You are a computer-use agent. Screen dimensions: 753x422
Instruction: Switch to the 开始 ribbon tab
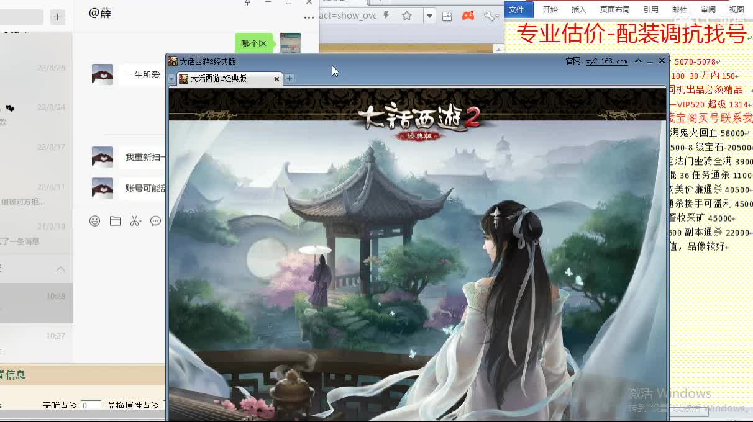click(x=550, y=9)
